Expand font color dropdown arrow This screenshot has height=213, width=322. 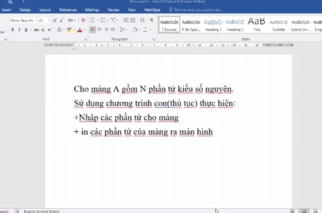click(x=85, y=30)
